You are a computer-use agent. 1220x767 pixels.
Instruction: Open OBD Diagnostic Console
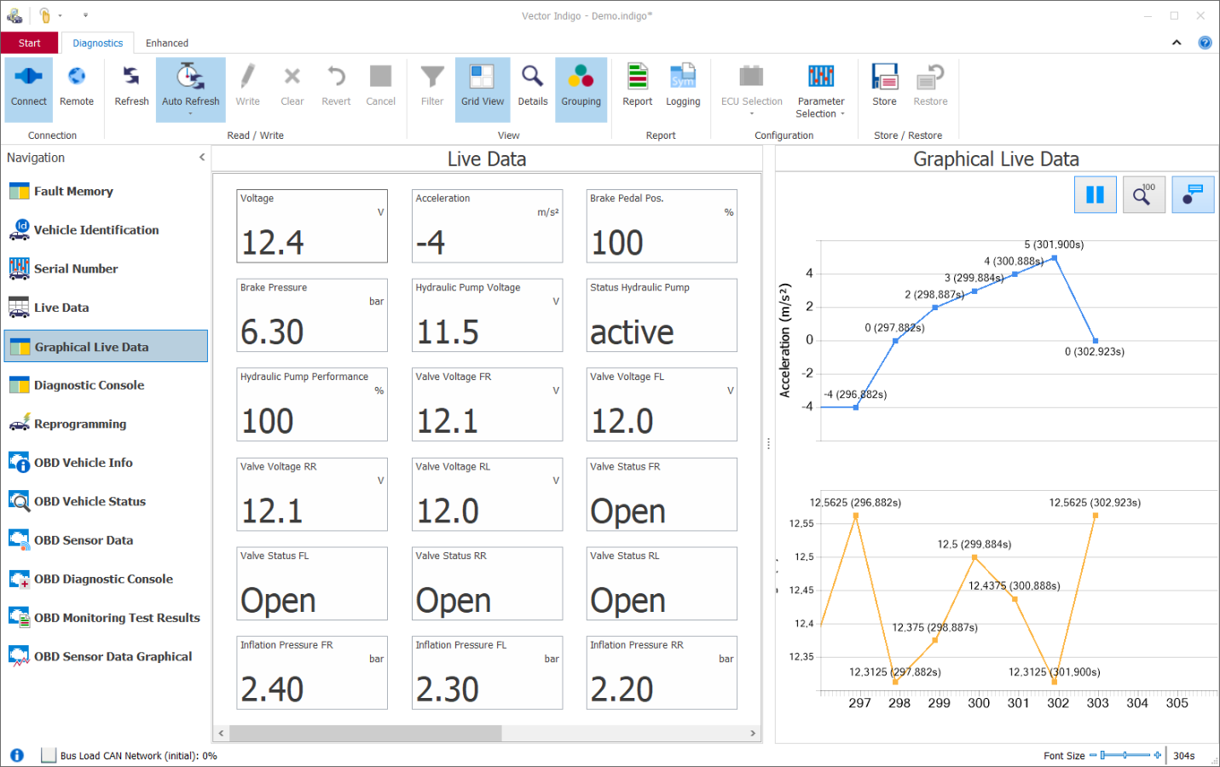(106, 579)
